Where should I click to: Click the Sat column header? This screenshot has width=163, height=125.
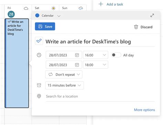37,8
